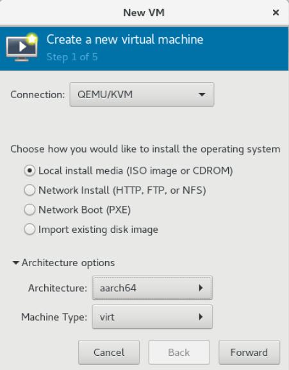289x370 pixels.
Task: Select Import existing disk image
Action: pos(29,229)
